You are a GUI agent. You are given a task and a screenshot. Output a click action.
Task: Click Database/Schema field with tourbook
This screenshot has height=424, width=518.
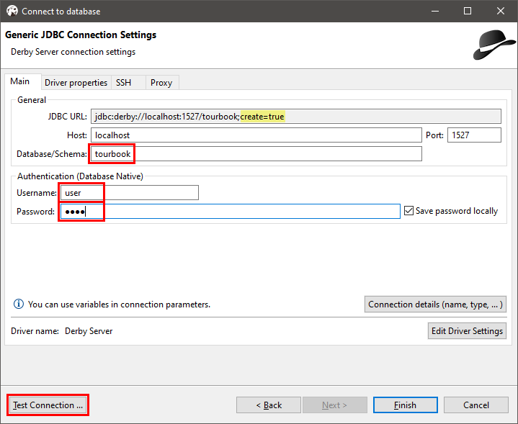tap(256, 154)
